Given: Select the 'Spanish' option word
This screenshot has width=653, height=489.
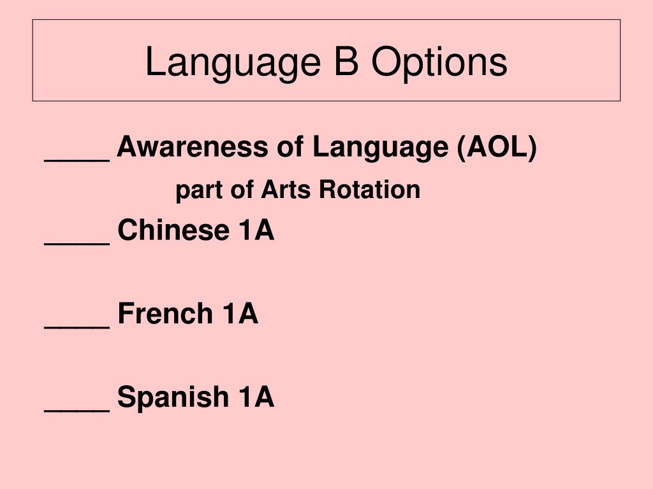Looking at the screenshot, I should [x=173, y=397].
